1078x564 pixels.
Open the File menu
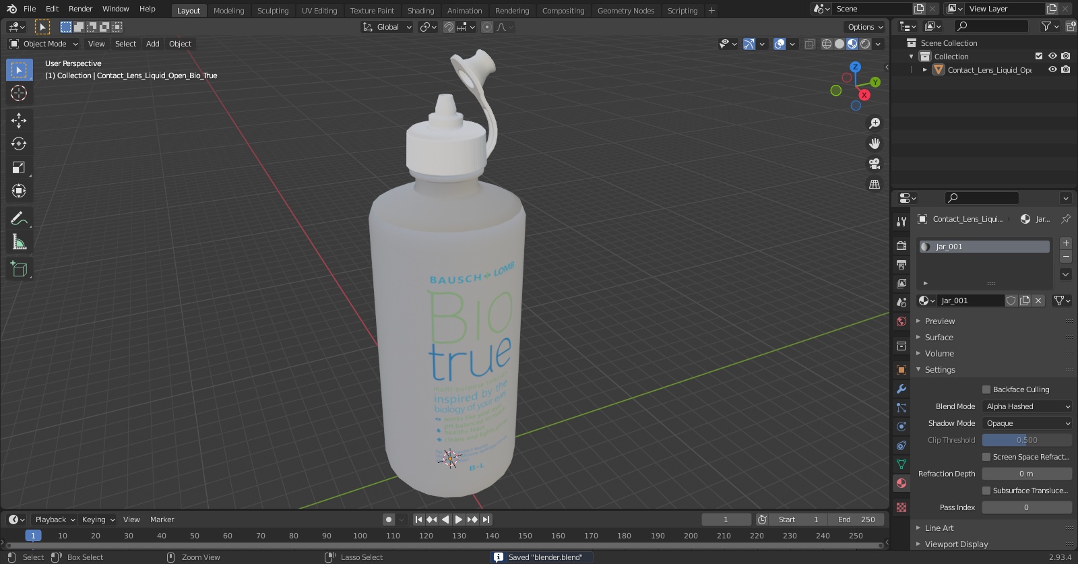pos(30,9)
